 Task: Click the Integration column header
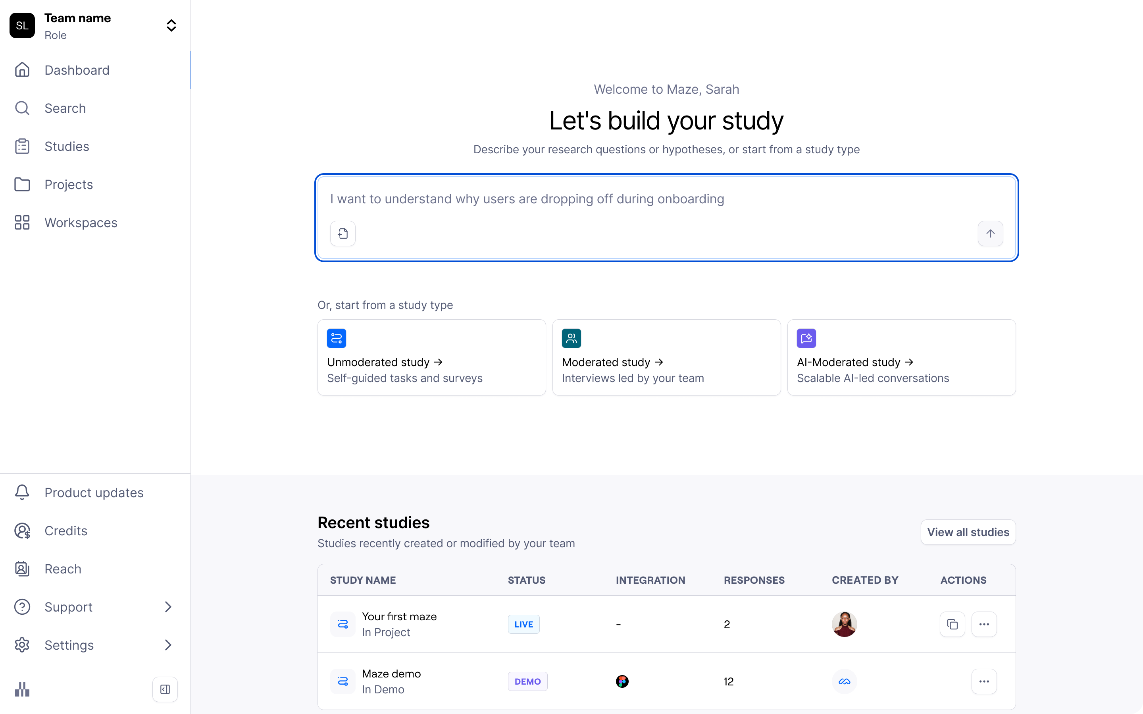650,580
